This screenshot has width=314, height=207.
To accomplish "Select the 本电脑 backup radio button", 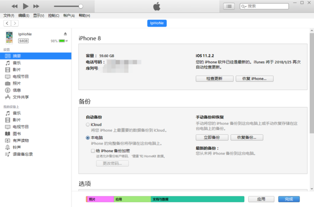I will [88, 138].
